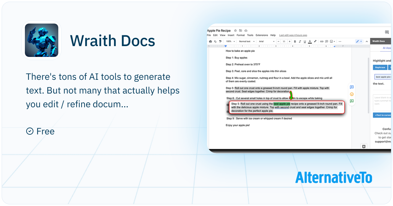Click 'Step 2: Preheat oven to 375°F'
The height and width of the screenshot is (206, 393).
tap(243, 64)
